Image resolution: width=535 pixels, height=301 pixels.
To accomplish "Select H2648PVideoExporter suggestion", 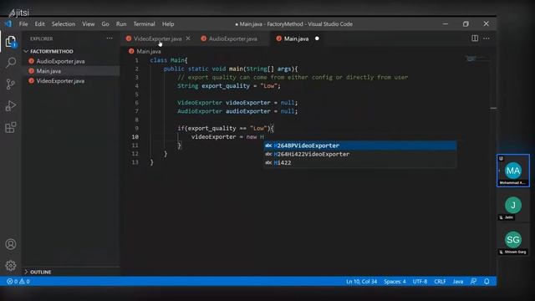I will click(x=360, y=145).
